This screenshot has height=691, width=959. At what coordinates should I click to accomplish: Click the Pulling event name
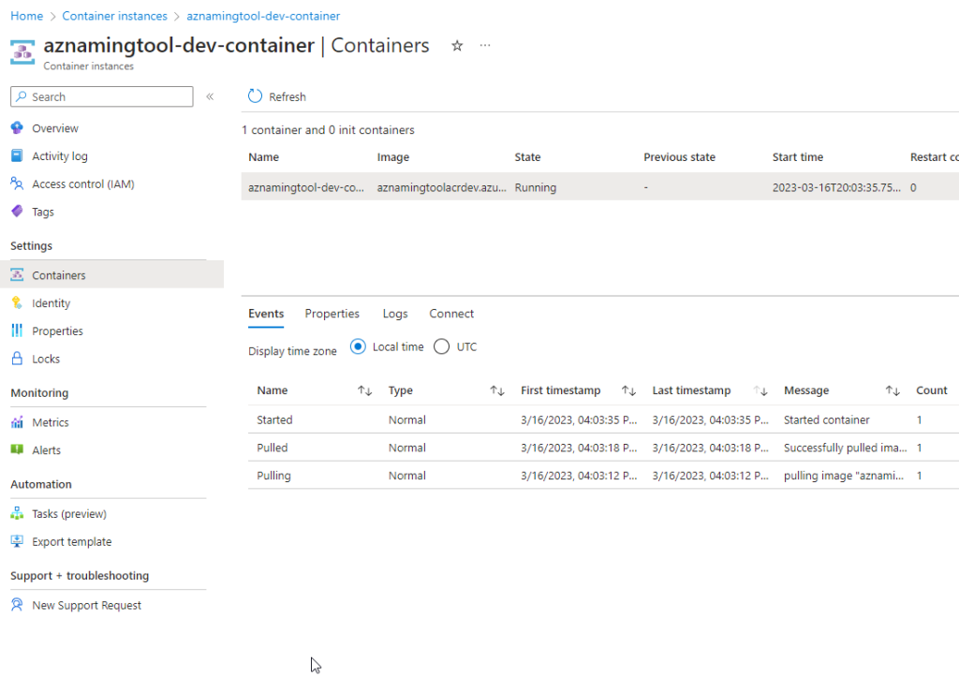pos(274,476)
